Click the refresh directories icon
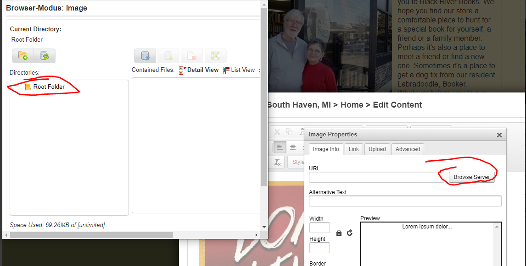 (x=45, y=55)
